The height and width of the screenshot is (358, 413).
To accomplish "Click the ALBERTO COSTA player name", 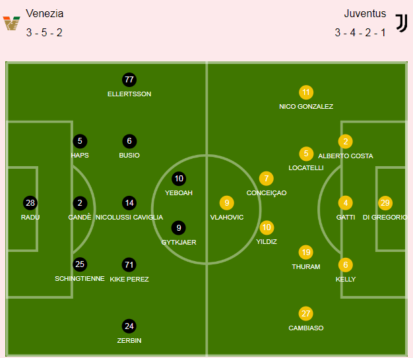I will 346,156.
